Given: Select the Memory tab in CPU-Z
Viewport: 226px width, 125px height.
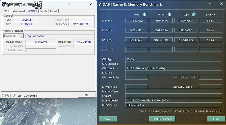Looking at the screenshot, I should pos(32,11).
